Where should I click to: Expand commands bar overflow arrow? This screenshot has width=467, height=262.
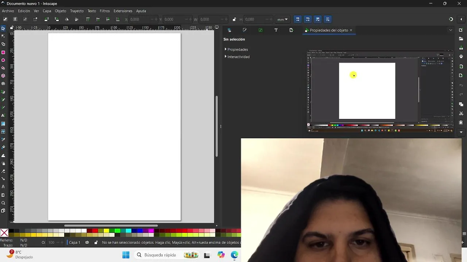point(461,132)
